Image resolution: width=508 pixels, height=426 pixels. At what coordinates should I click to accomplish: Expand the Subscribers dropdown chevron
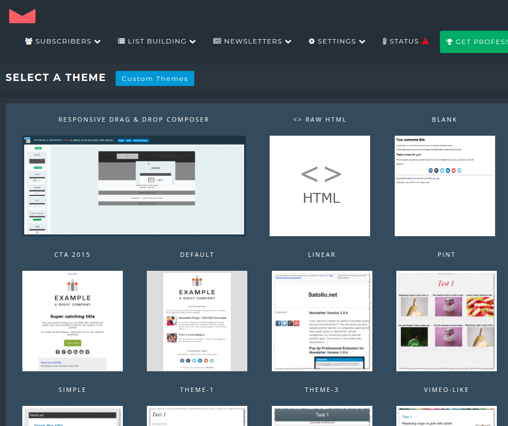(x=98, y=41)
